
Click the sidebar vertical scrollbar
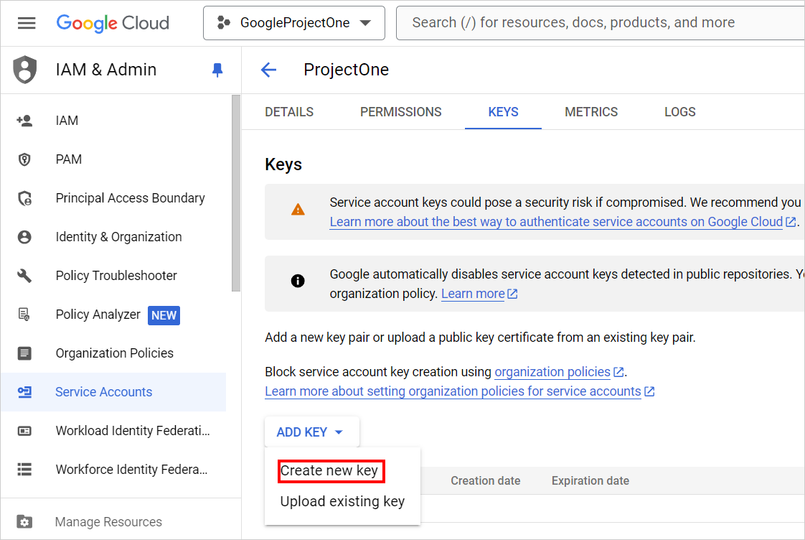236,193
